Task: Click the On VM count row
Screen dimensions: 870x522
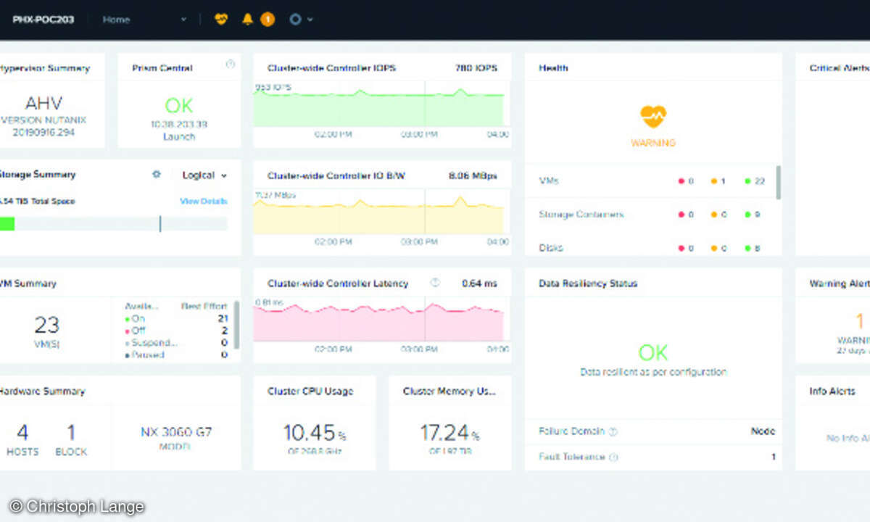Action: 176,318
